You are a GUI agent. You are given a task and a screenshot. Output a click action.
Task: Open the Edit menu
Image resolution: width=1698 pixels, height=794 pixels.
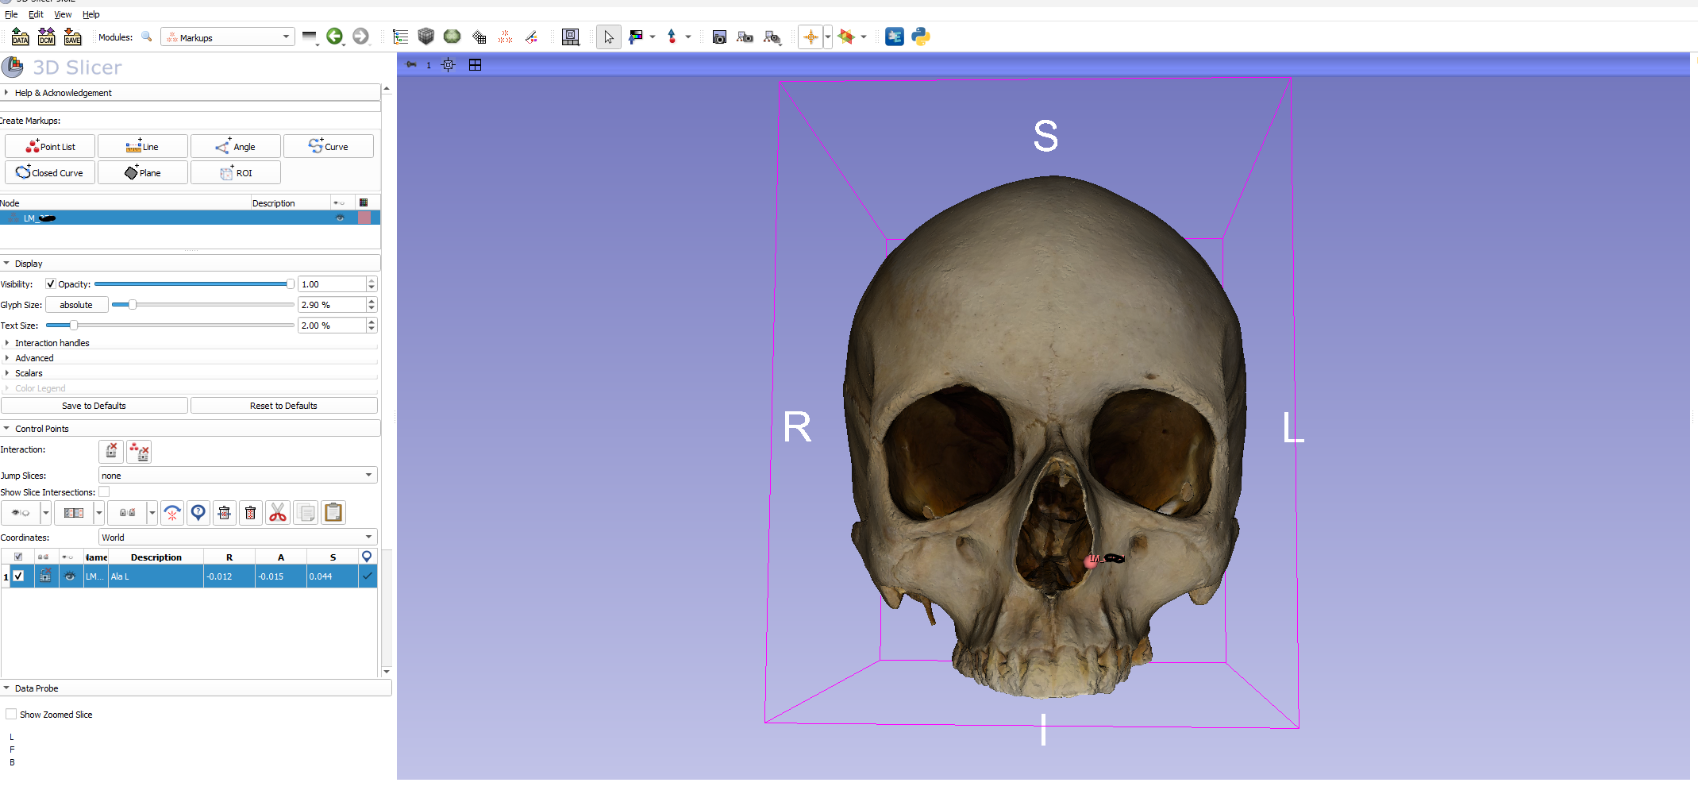click(36, 14)
